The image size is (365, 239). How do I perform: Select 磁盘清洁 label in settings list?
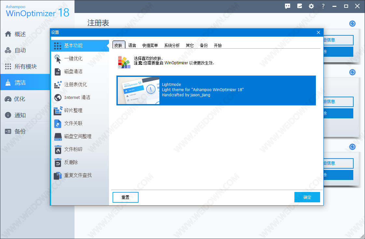[73, 72]
